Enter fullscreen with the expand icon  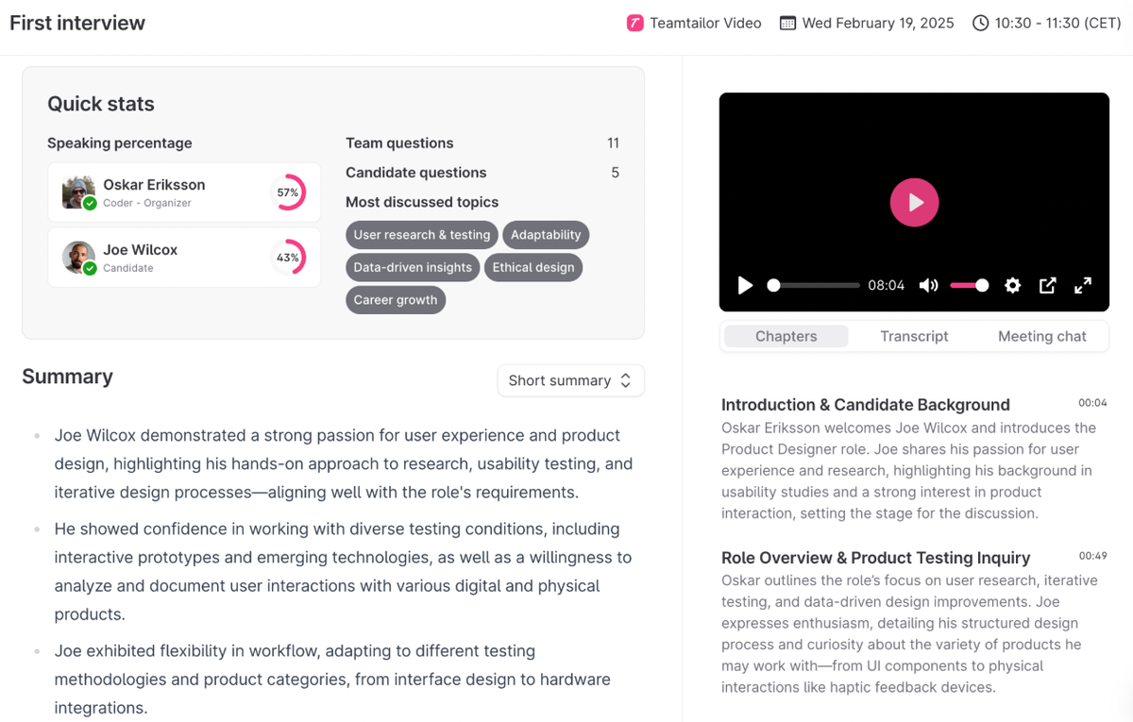(1083, 285)
